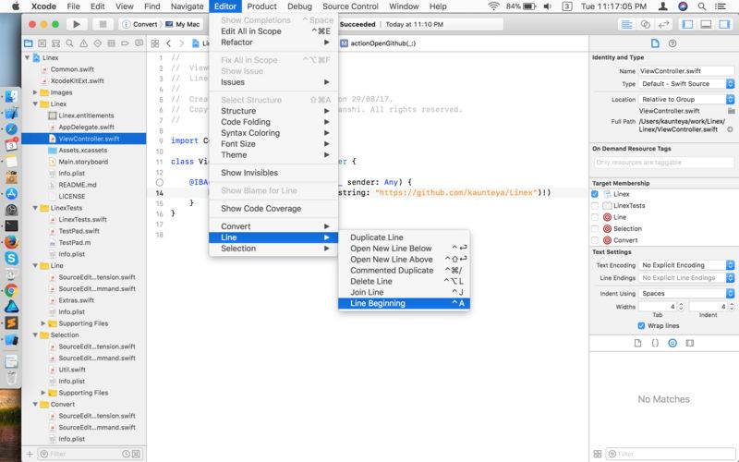739x462 pixels.
Task: Select Show Code Coverage menu item
Action: coord(273,209)
